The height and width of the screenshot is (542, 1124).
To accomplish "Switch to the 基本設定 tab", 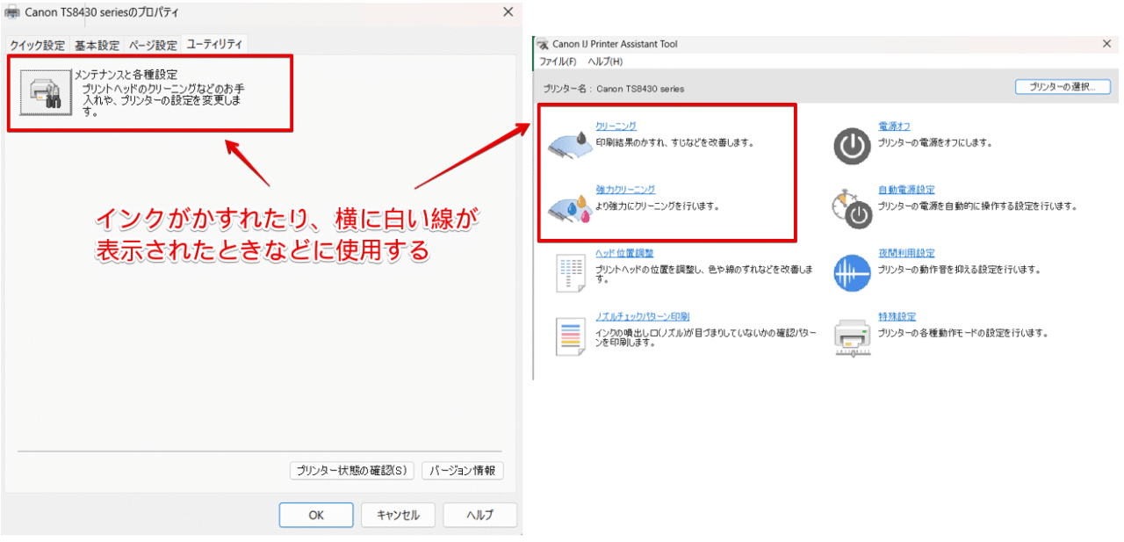I will [97, 45].
